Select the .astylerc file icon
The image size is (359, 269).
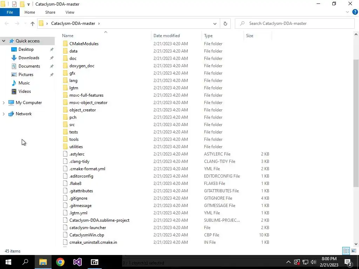[x=65, y=154]
